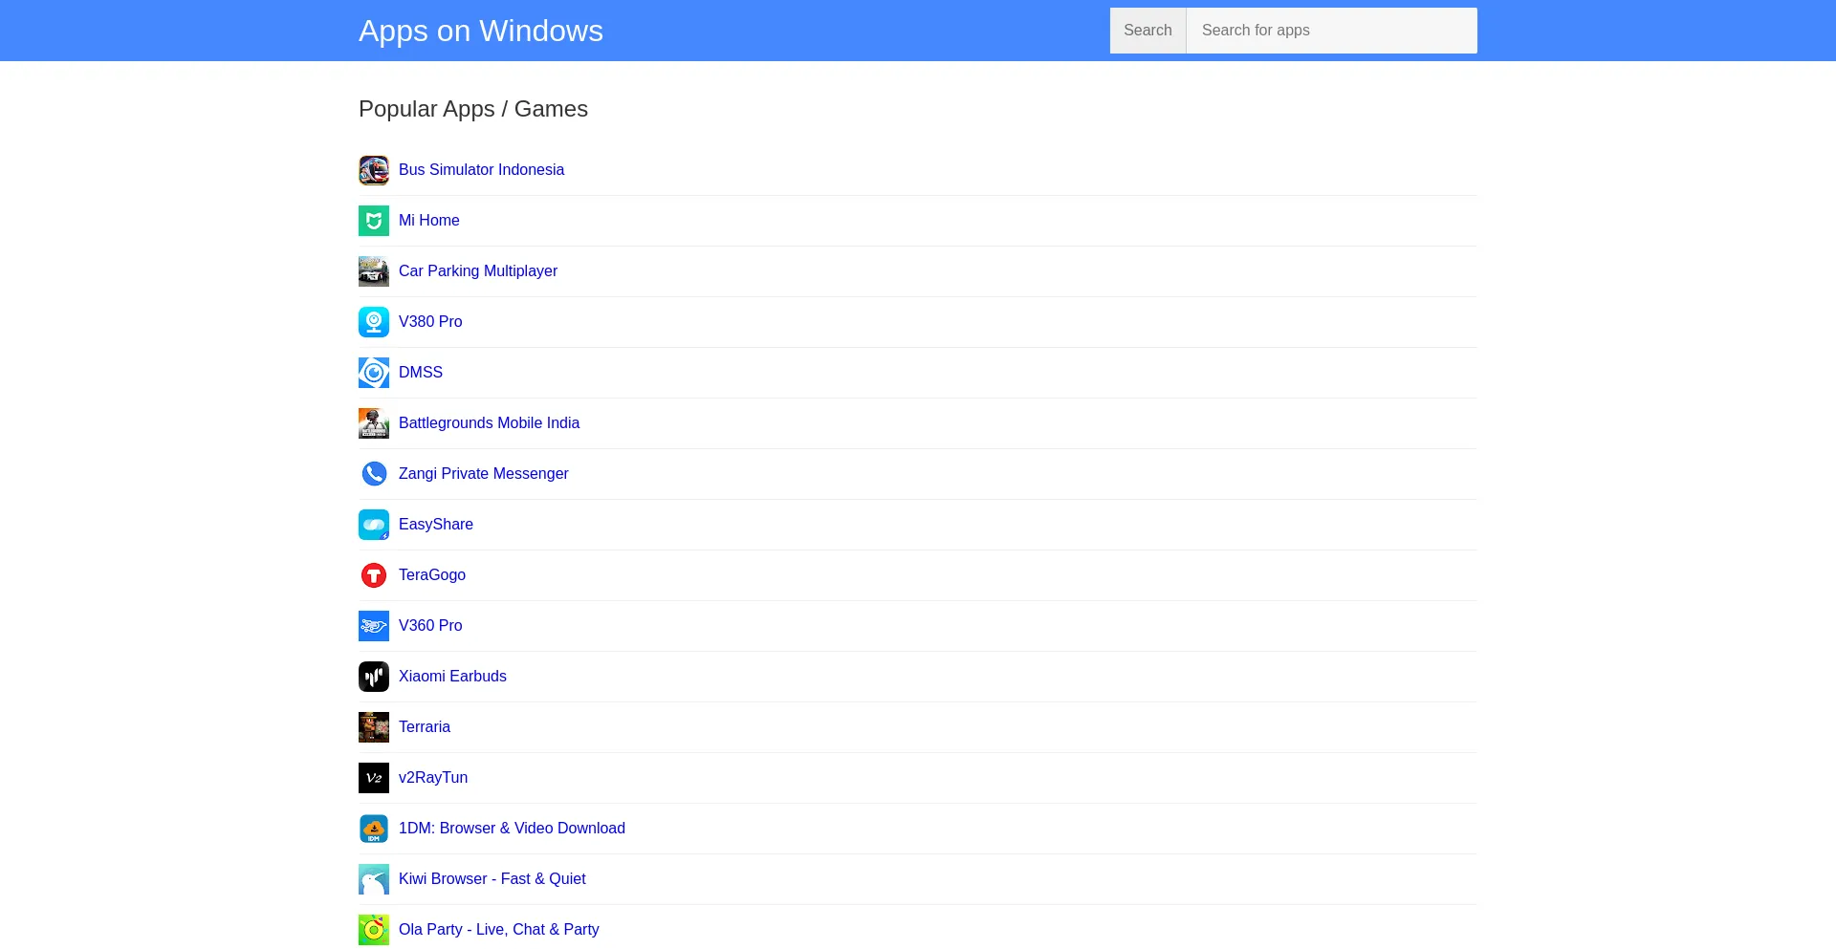This screenshot has width=1836, height=949.
Task: Click the TeraGogo red icon
Action: click(374, 575)
